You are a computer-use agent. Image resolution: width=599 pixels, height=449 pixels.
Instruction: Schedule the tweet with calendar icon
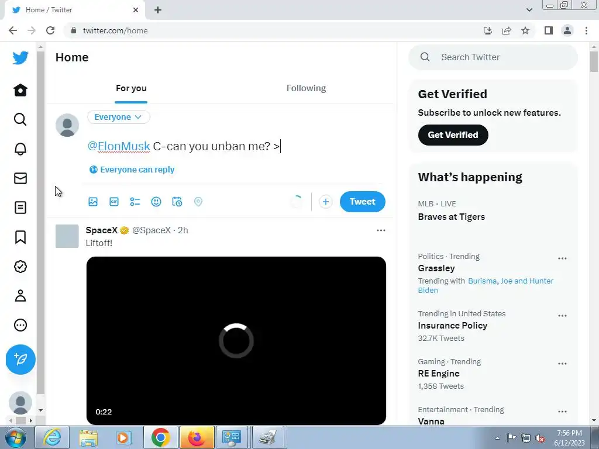click(x=177, y=202)
